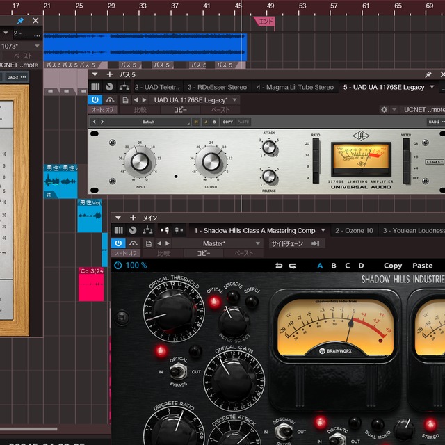Click the redo arrow in Shadow Hills toolbar
445x445 pixels.
point(293,266)
